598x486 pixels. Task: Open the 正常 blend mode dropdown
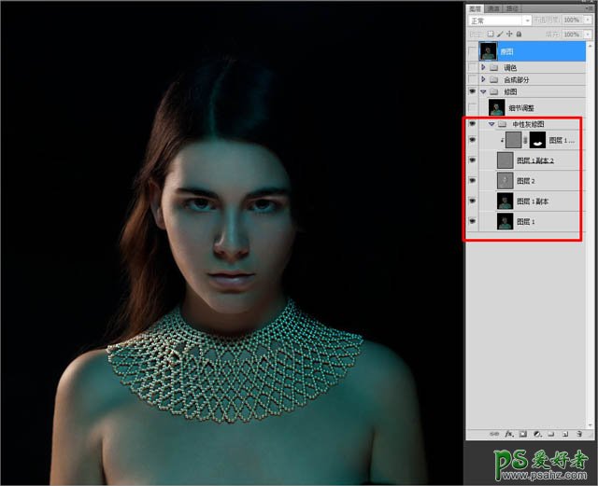click(x=500, y=21)
